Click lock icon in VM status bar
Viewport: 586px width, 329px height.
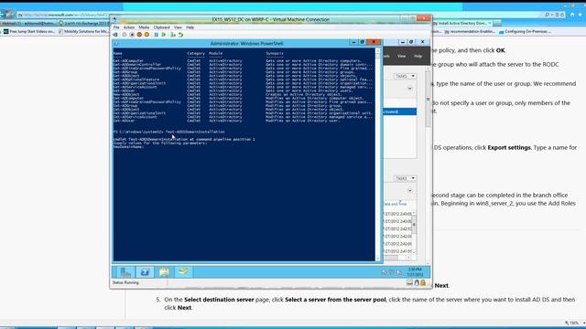tap(423, 282)
